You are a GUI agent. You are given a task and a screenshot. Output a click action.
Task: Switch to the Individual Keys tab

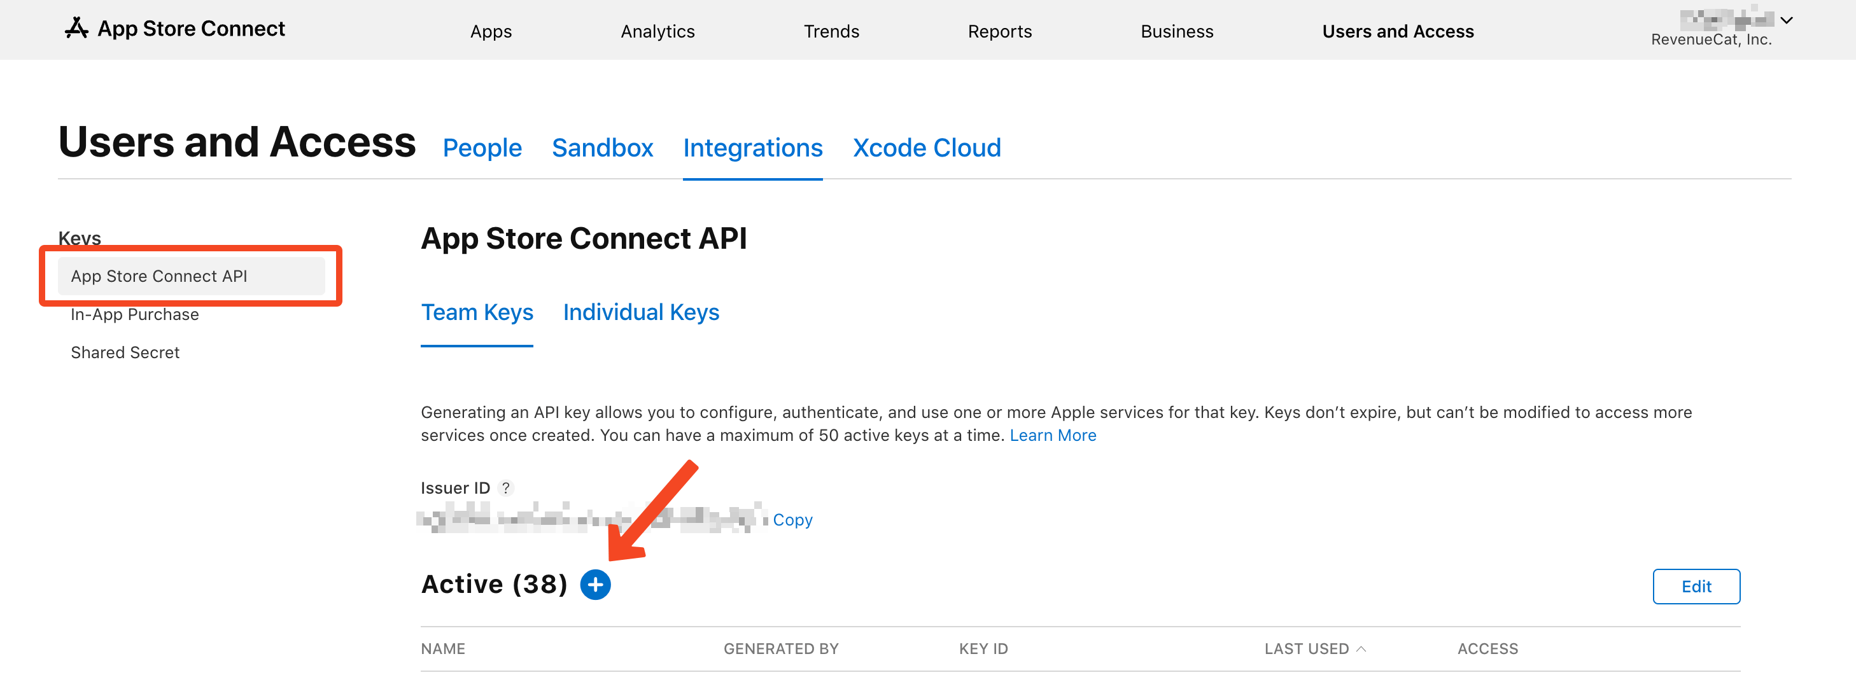pyautogui.click(x=640, y=312)
